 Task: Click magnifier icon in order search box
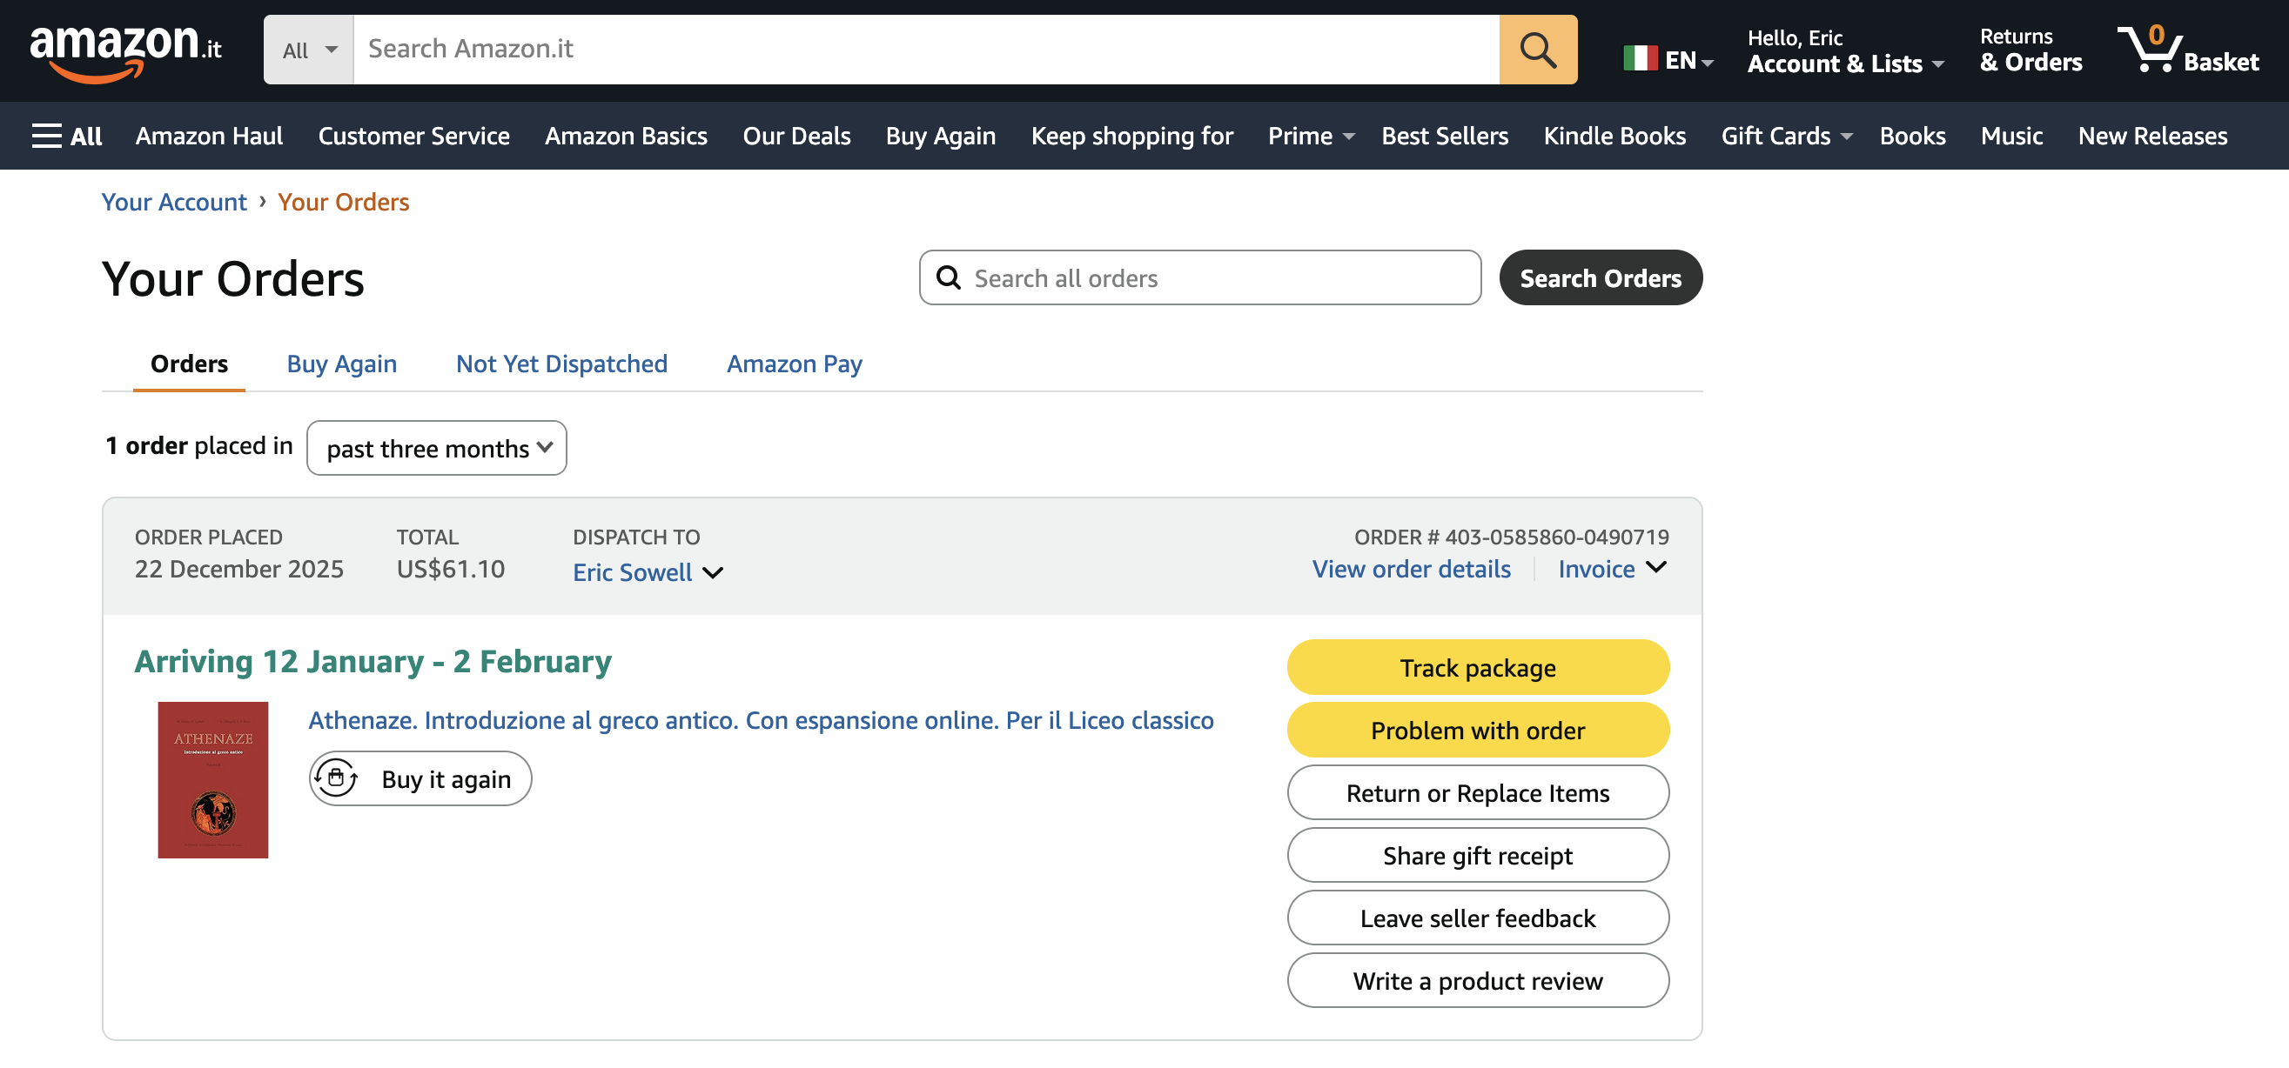click(948, 278)
